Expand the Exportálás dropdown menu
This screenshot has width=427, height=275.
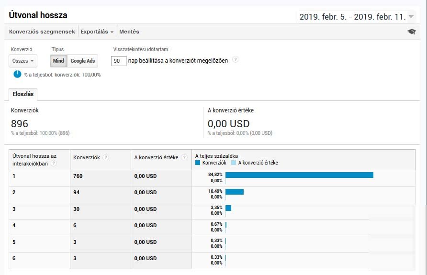[97, 32]
